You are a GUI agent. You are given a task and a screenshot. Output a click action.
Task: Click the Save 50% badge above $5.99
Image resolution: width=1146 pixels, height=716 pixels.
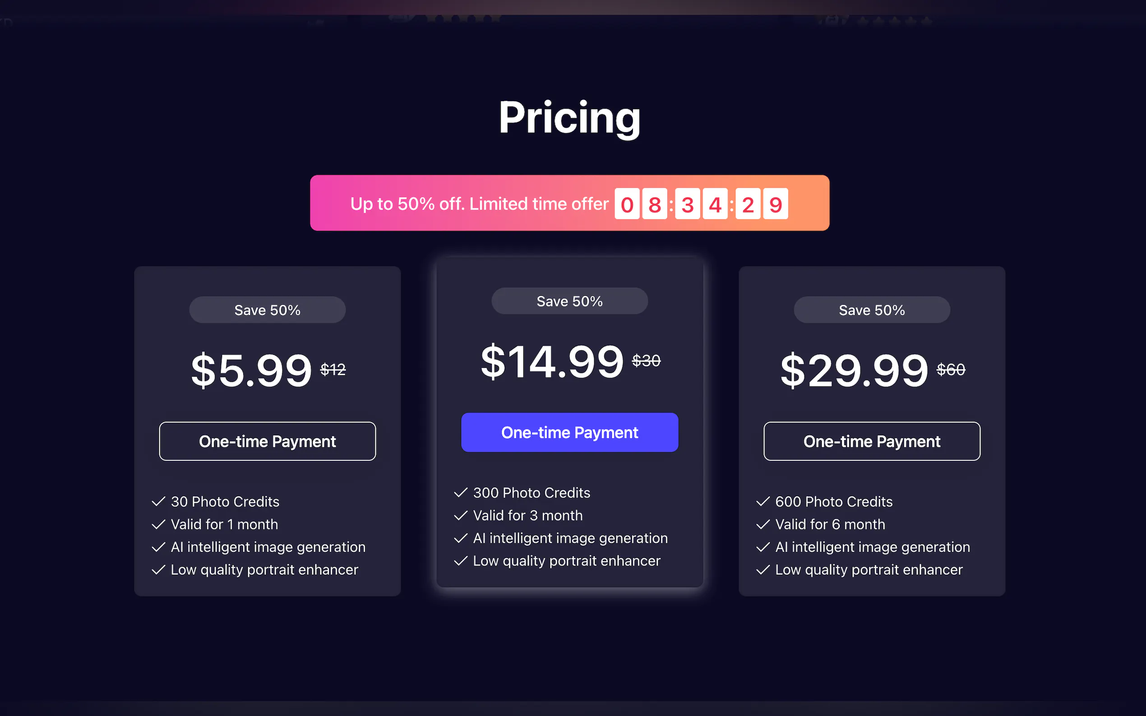pyautogui.click(x=267, y=310)
